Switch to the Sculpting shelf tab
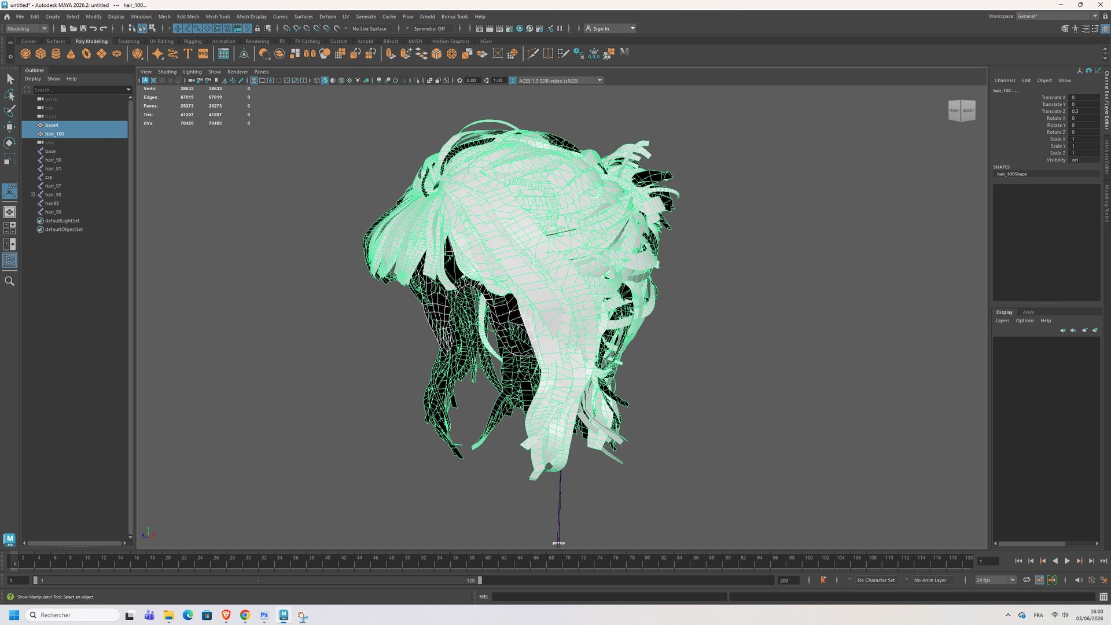 [x=128, y=41]
